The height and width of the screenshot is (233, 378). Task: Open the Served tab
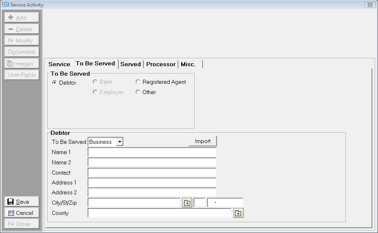(131, 64)
